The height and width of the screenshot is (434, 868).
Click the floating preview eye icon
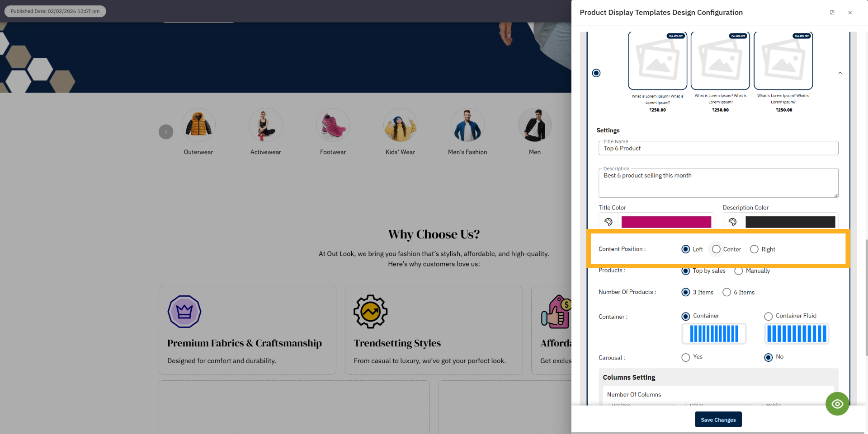837,403
